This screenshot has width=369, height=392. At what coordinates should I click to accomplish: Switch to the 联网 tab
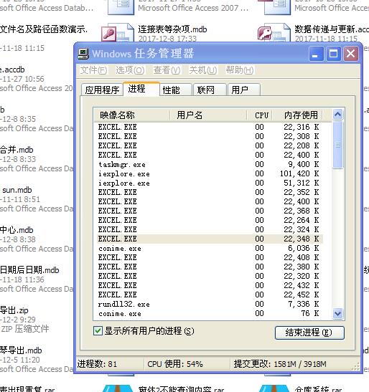point(210,90)
